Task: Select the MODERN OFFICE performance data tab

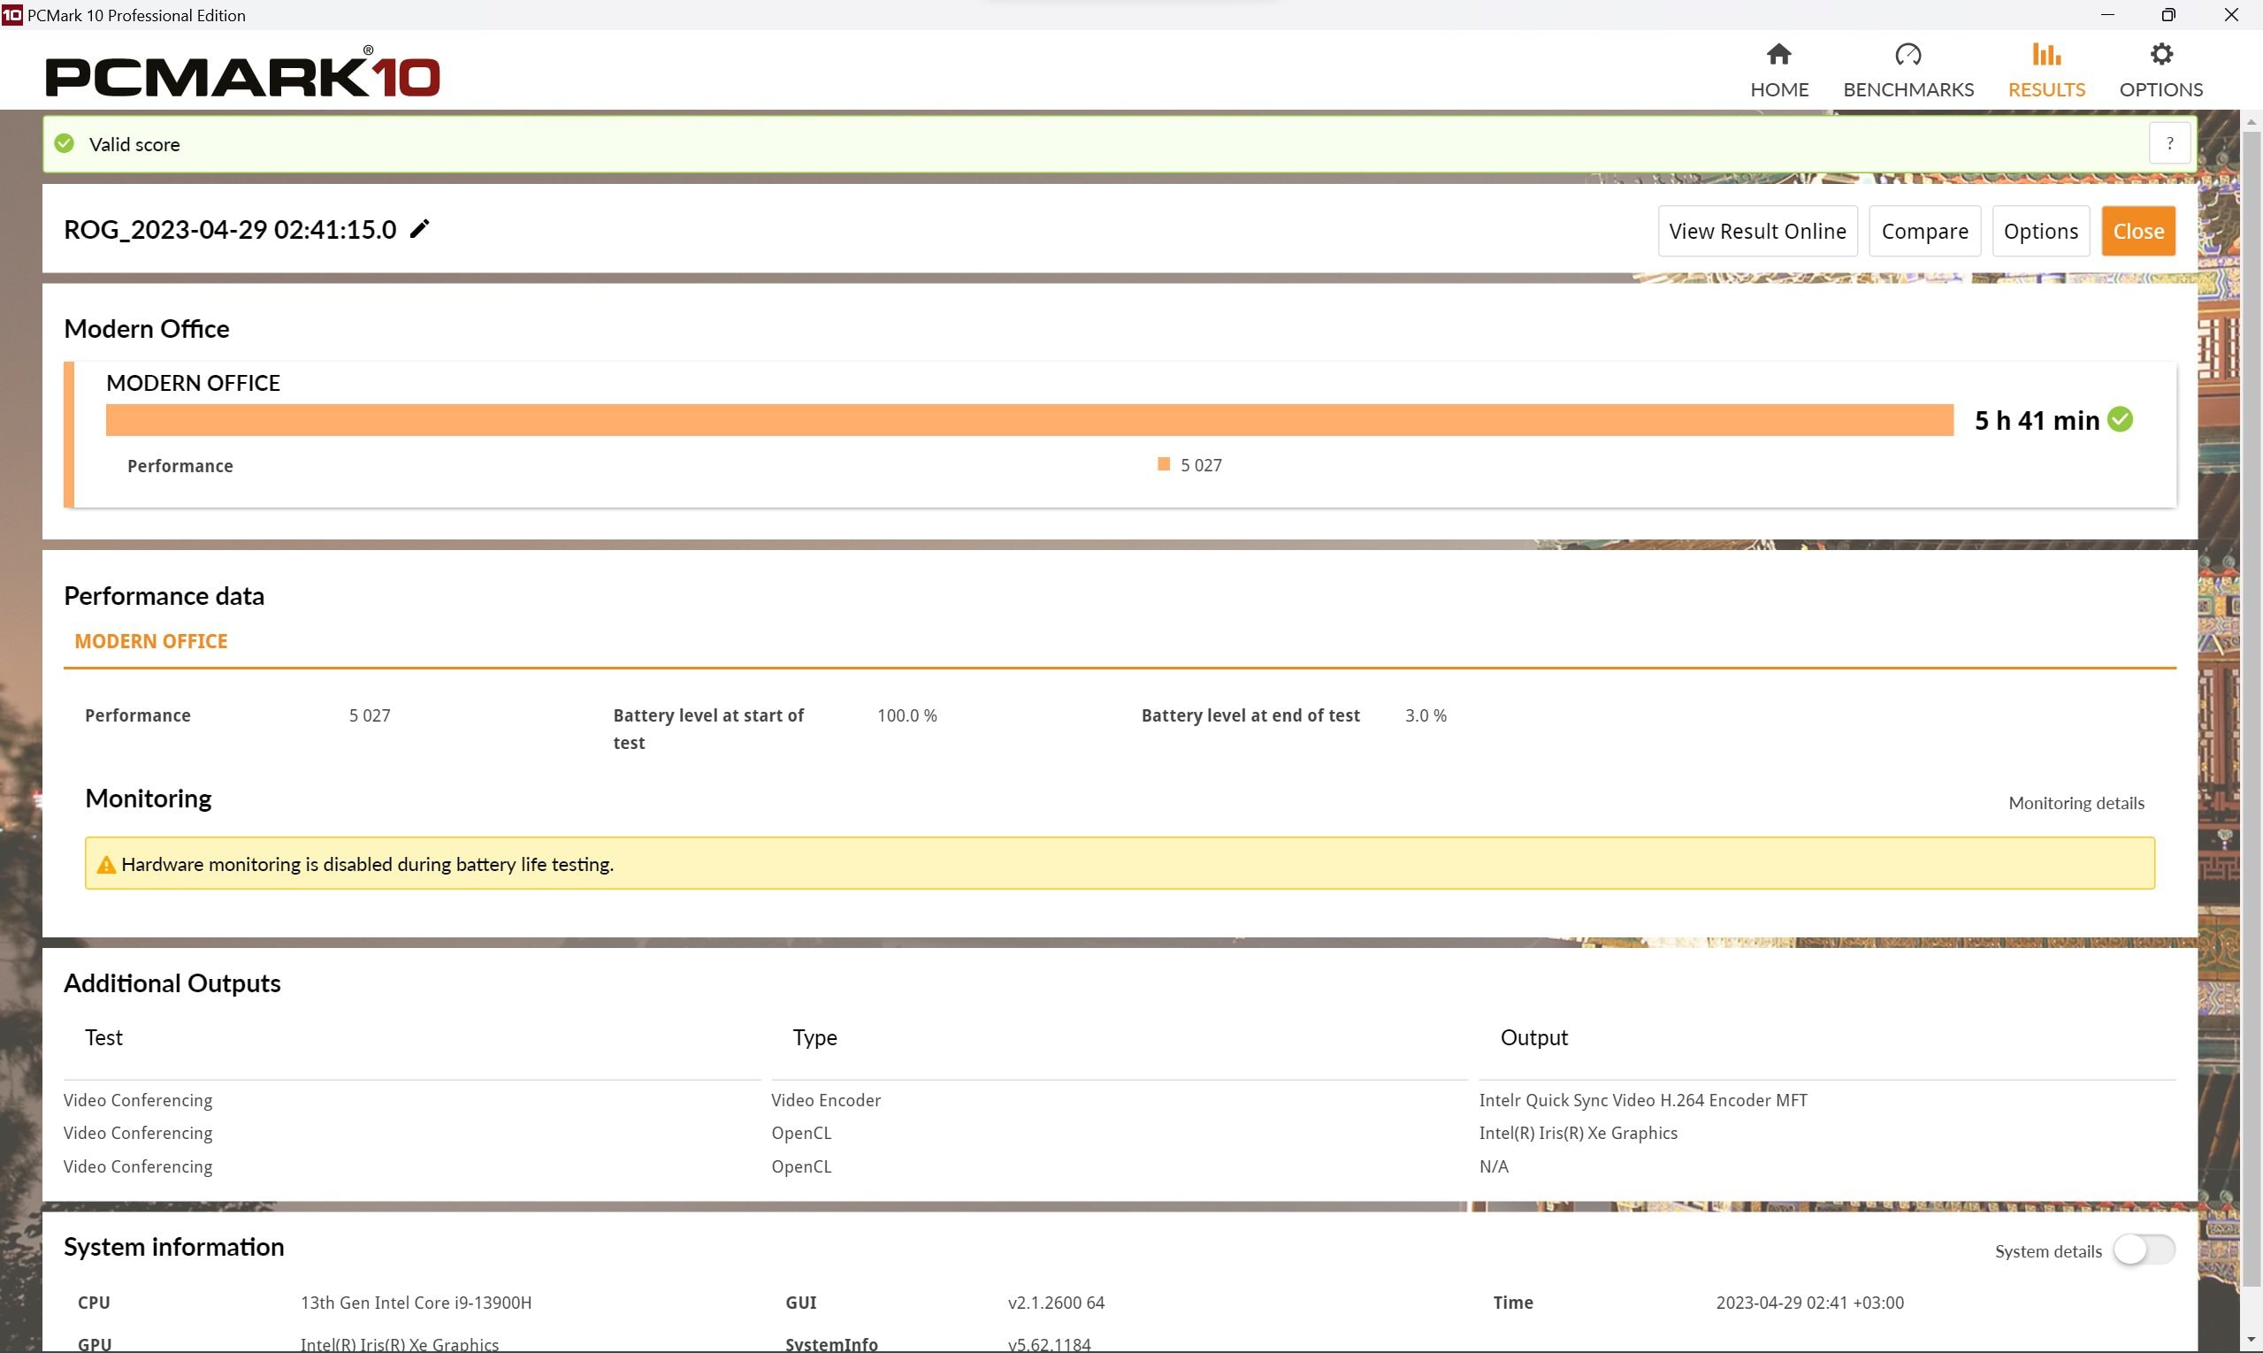Action: (x=151, y=641)
